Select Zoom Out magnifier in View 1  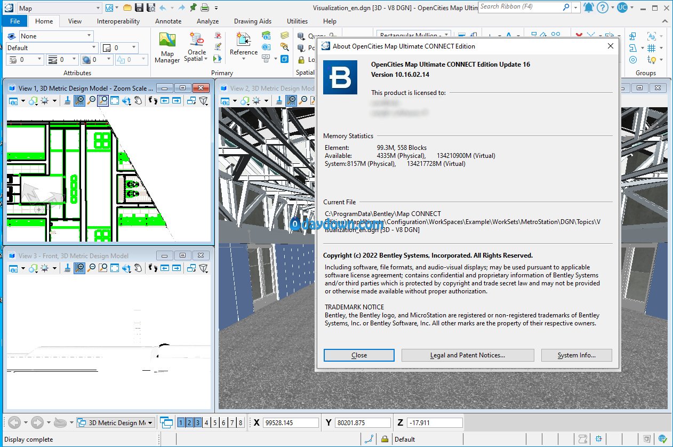91,100
